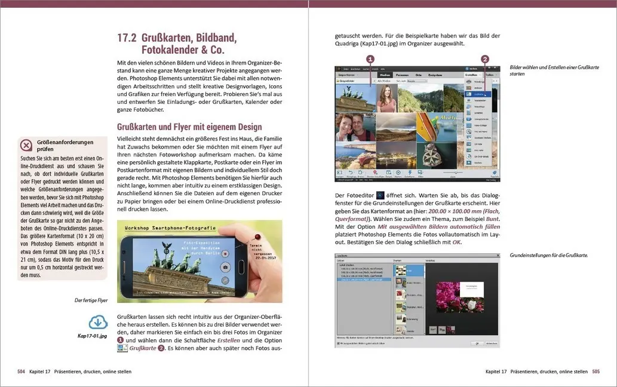Open the Teilen dropdown

[492, 75]
